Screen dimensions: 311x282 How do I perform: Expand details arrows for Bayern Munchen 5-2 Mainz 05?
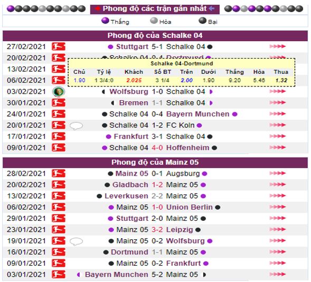pos(278,275)
